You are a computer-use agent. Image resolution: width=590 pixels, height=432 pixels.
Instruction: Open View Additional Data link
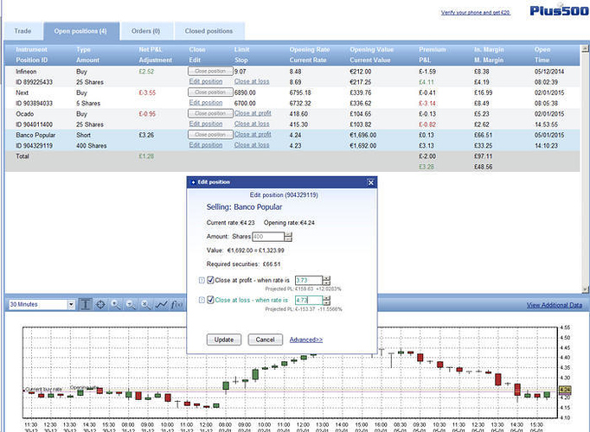(x=555, y=305)
